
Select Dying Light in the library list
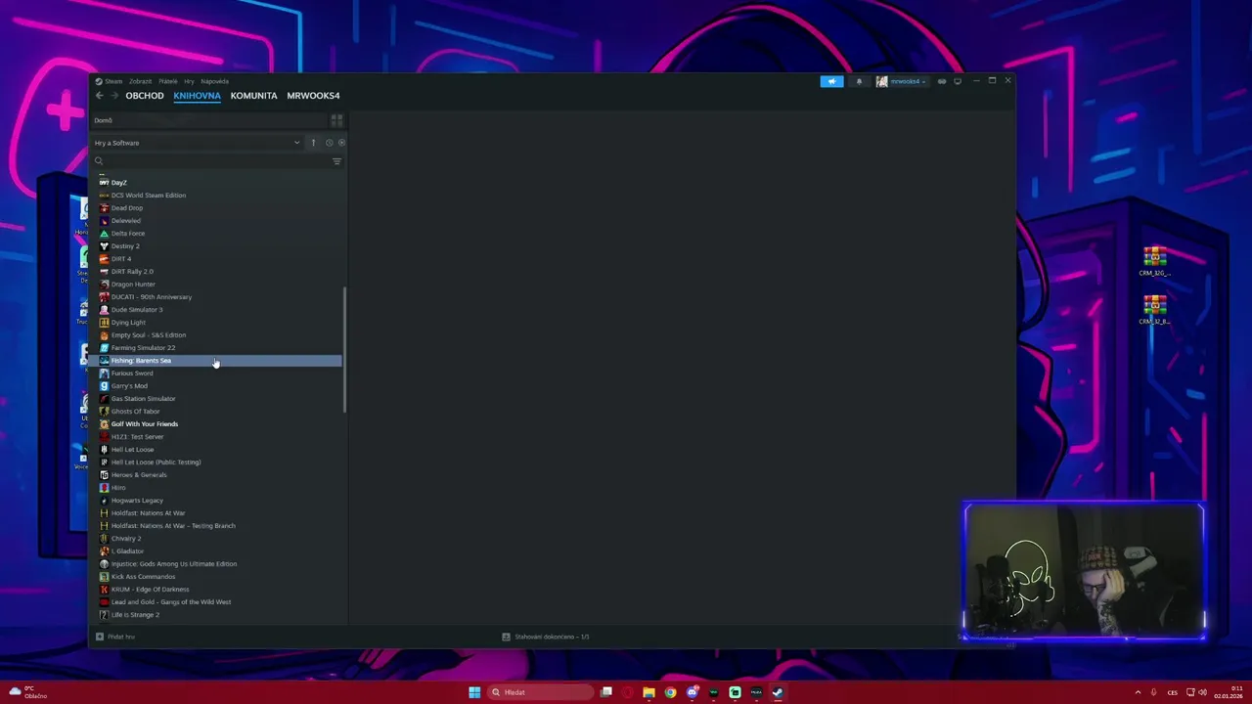128,323
